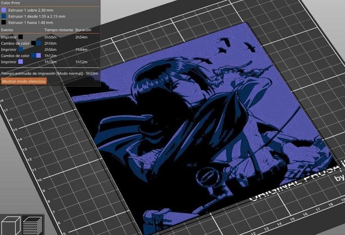The height and width of the screenshot is (235, 345).
Task: Select dark blue swatch for 1.55 a 2.15 mm
Action: (3, 16)
